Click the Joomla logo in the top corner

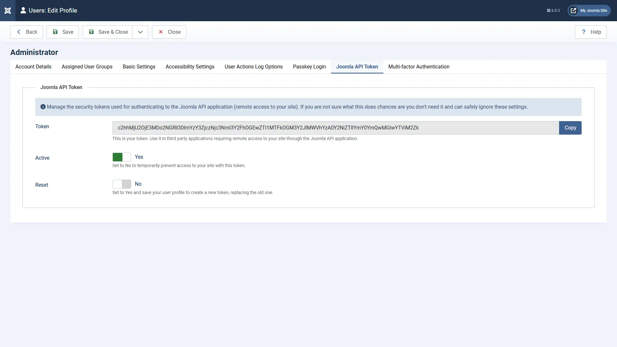point(7,10)
